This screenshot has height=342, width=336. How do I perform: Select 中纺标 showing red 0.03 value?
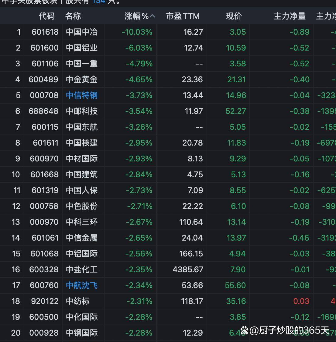[82, 301]
